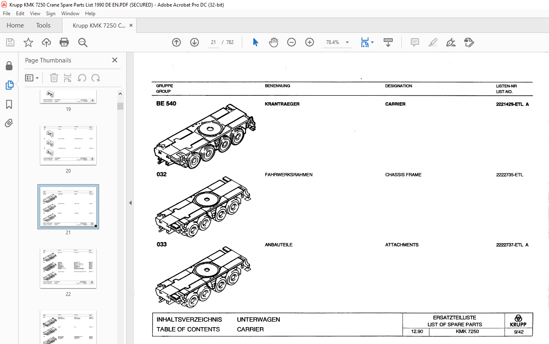549x344 pixels.
Task: Click the ATTACHMENTS designation
Action: pos(402,245)
